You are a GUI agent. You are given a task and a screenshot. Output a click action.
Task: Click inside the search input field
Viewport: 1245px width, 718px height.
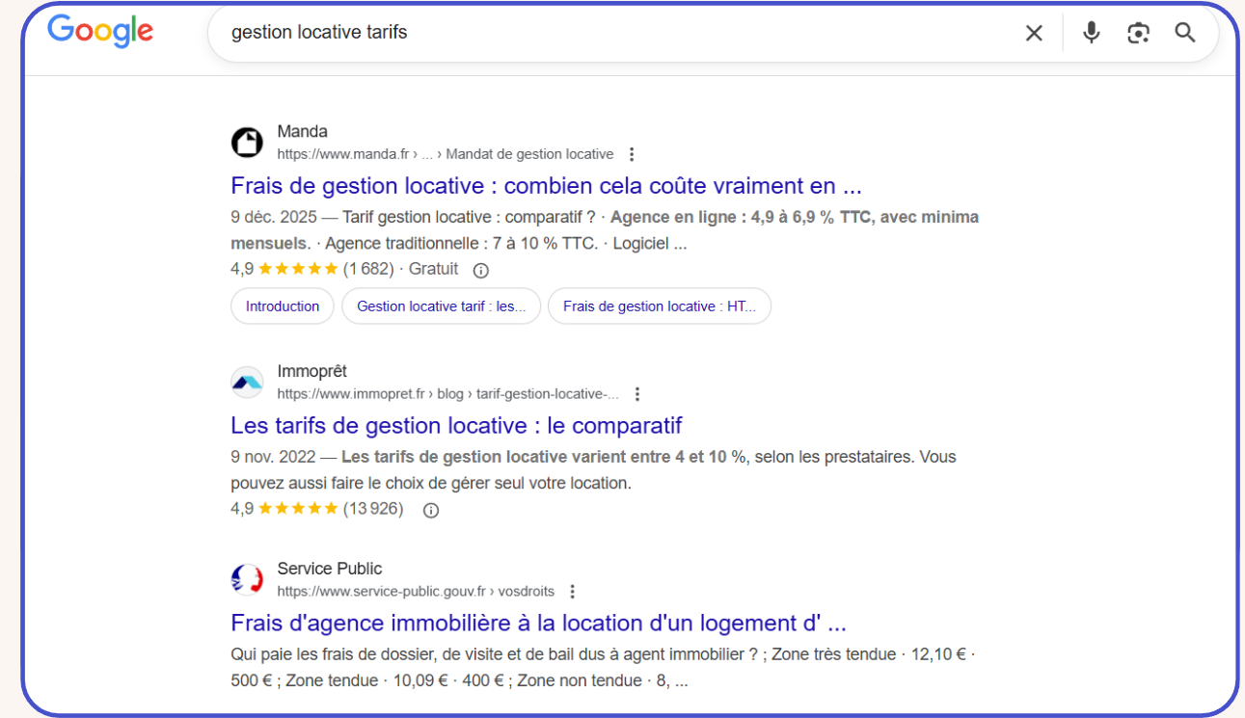[x=579, y=32]
